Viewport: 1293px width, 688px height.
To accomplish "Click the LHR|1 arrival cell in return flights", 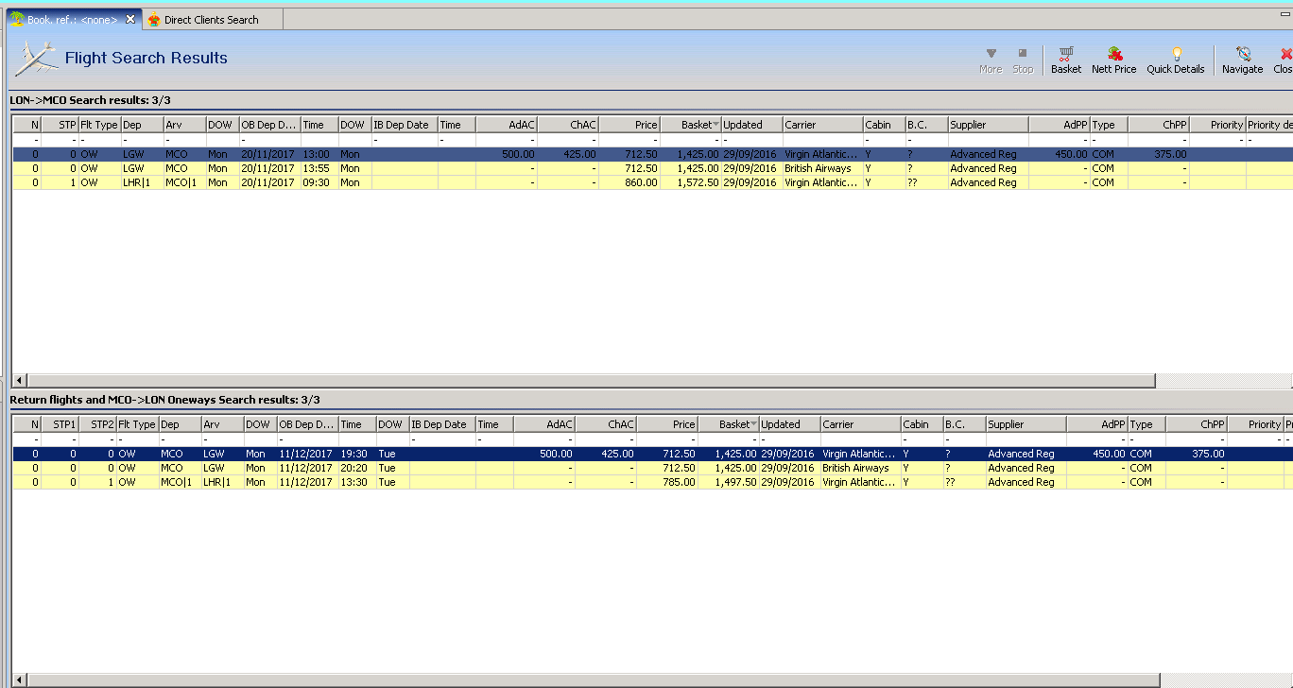I will (x=222, y=482).
